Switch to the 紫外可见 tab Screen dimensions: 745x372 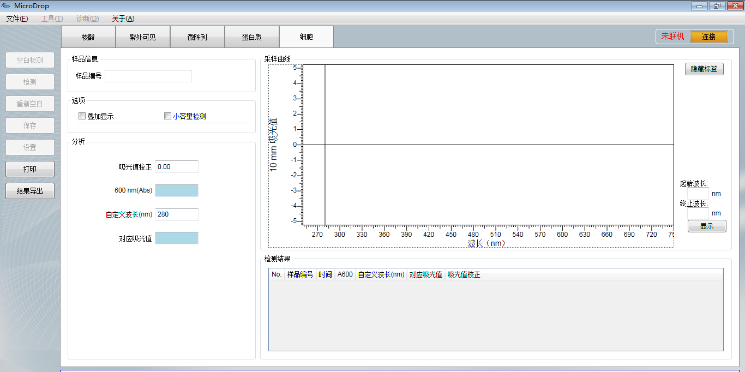coord(143,37)
